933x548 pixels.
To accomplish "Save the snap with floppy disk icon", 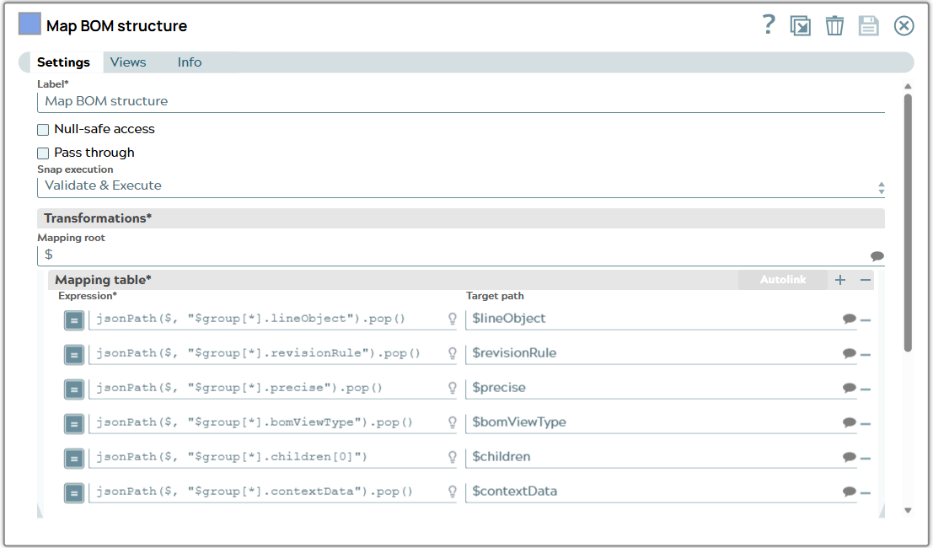I will click(x=869, y=25).
